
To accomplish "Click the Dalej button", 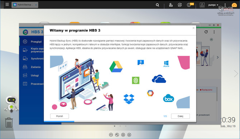I will tap(180, 116).
